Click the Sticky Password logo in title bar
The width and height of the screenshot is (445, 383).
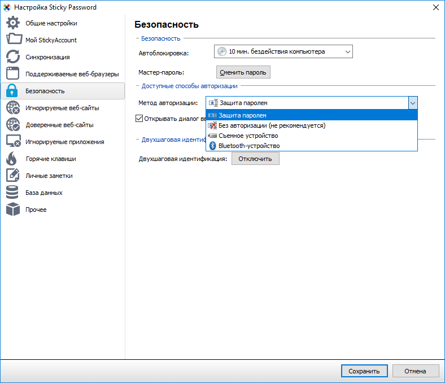[x=7, y=7]
